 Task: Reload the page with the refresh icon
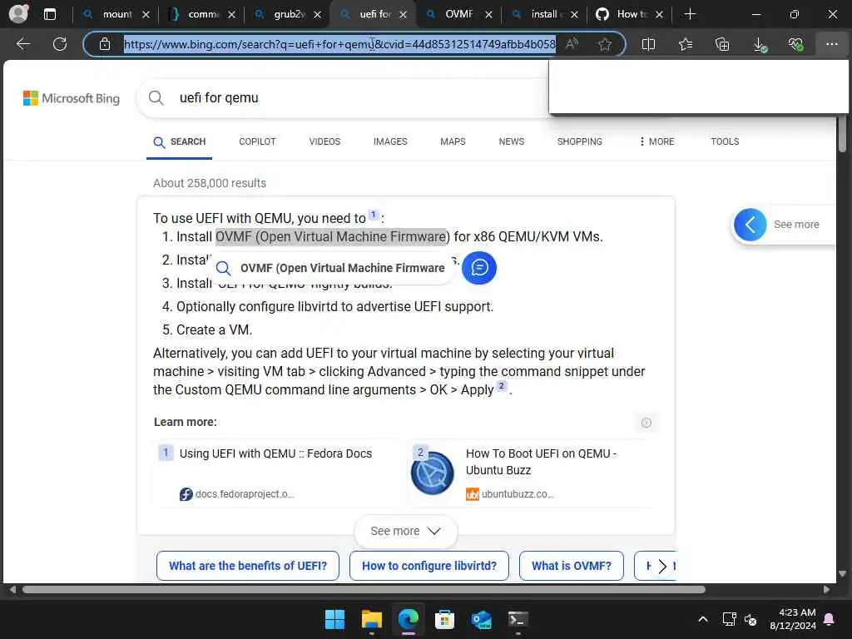60,44
